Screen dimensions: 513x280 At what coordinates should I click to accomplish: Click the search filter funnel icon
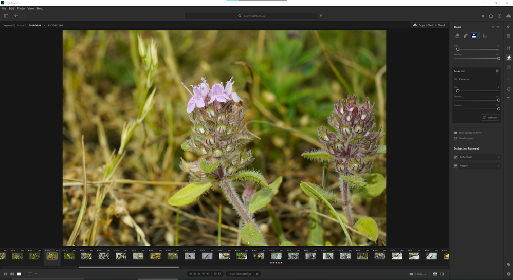tap(321, 16)
